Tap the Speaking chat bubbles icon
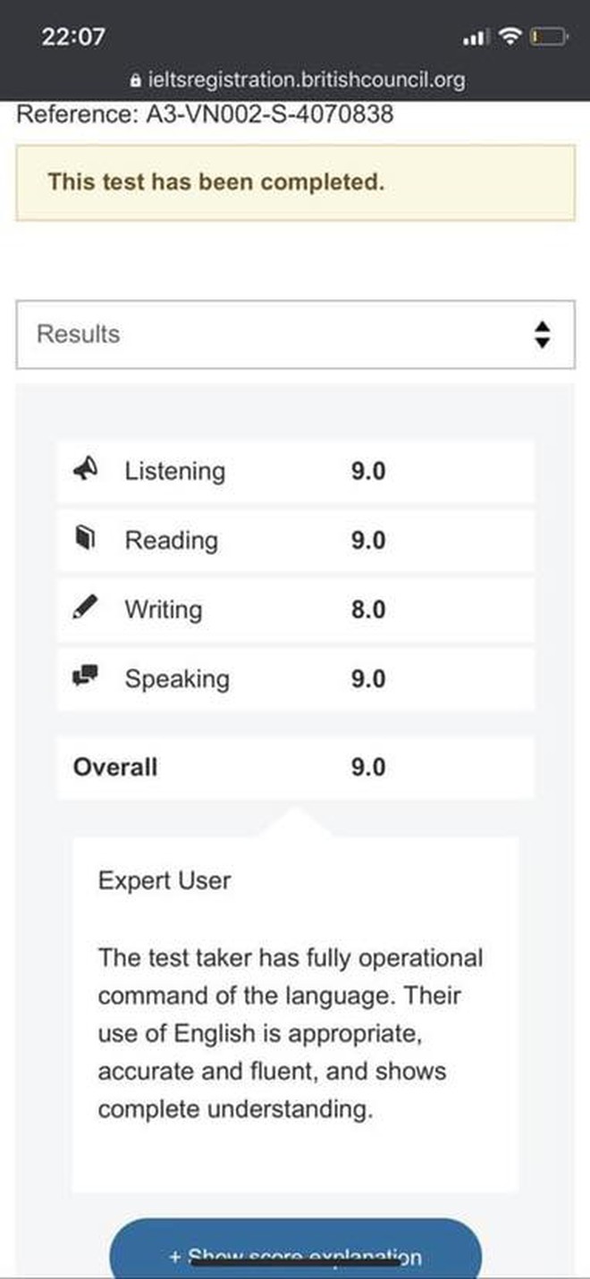The height and width of the screenshot is (1279, 590). pos(86,677)
